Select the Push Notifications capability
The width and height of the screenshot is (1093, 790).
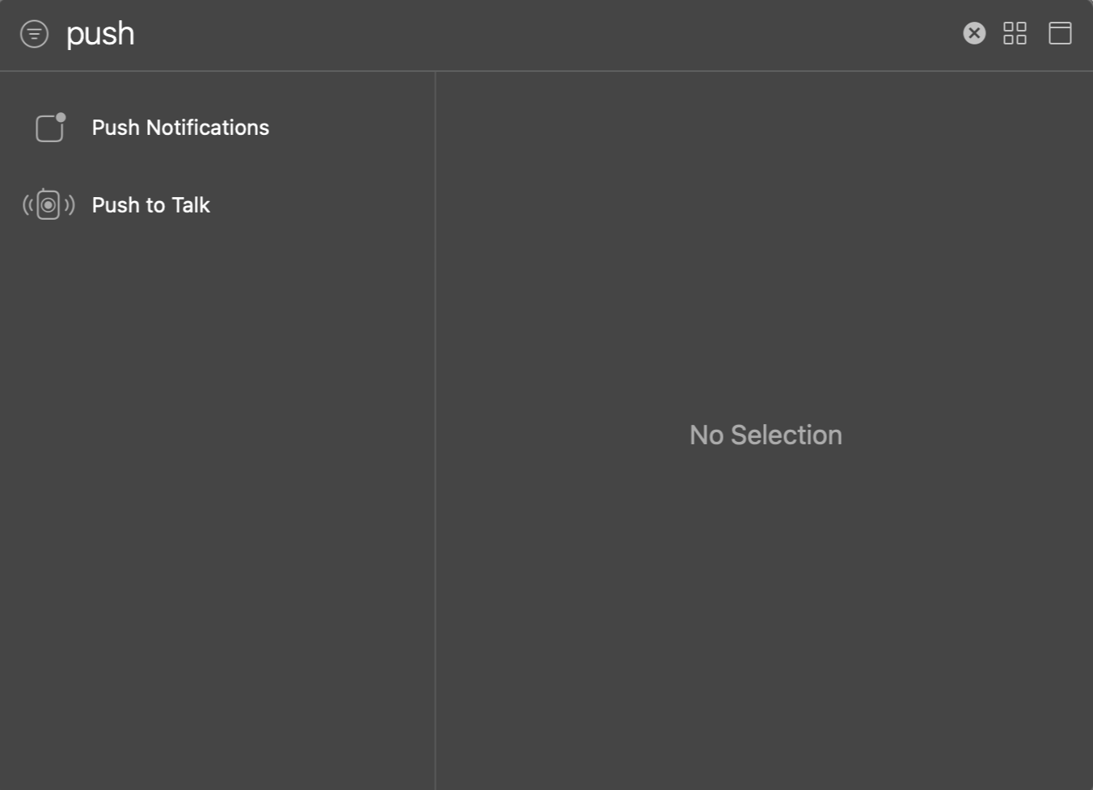point(180,127)
